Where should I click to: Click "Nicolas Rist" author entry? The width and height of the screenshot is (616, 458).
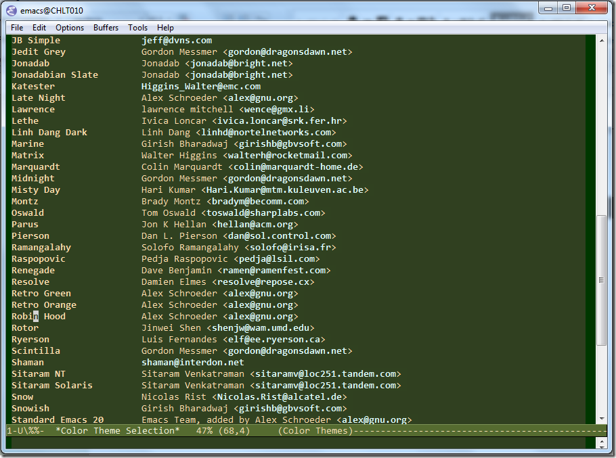174,397
